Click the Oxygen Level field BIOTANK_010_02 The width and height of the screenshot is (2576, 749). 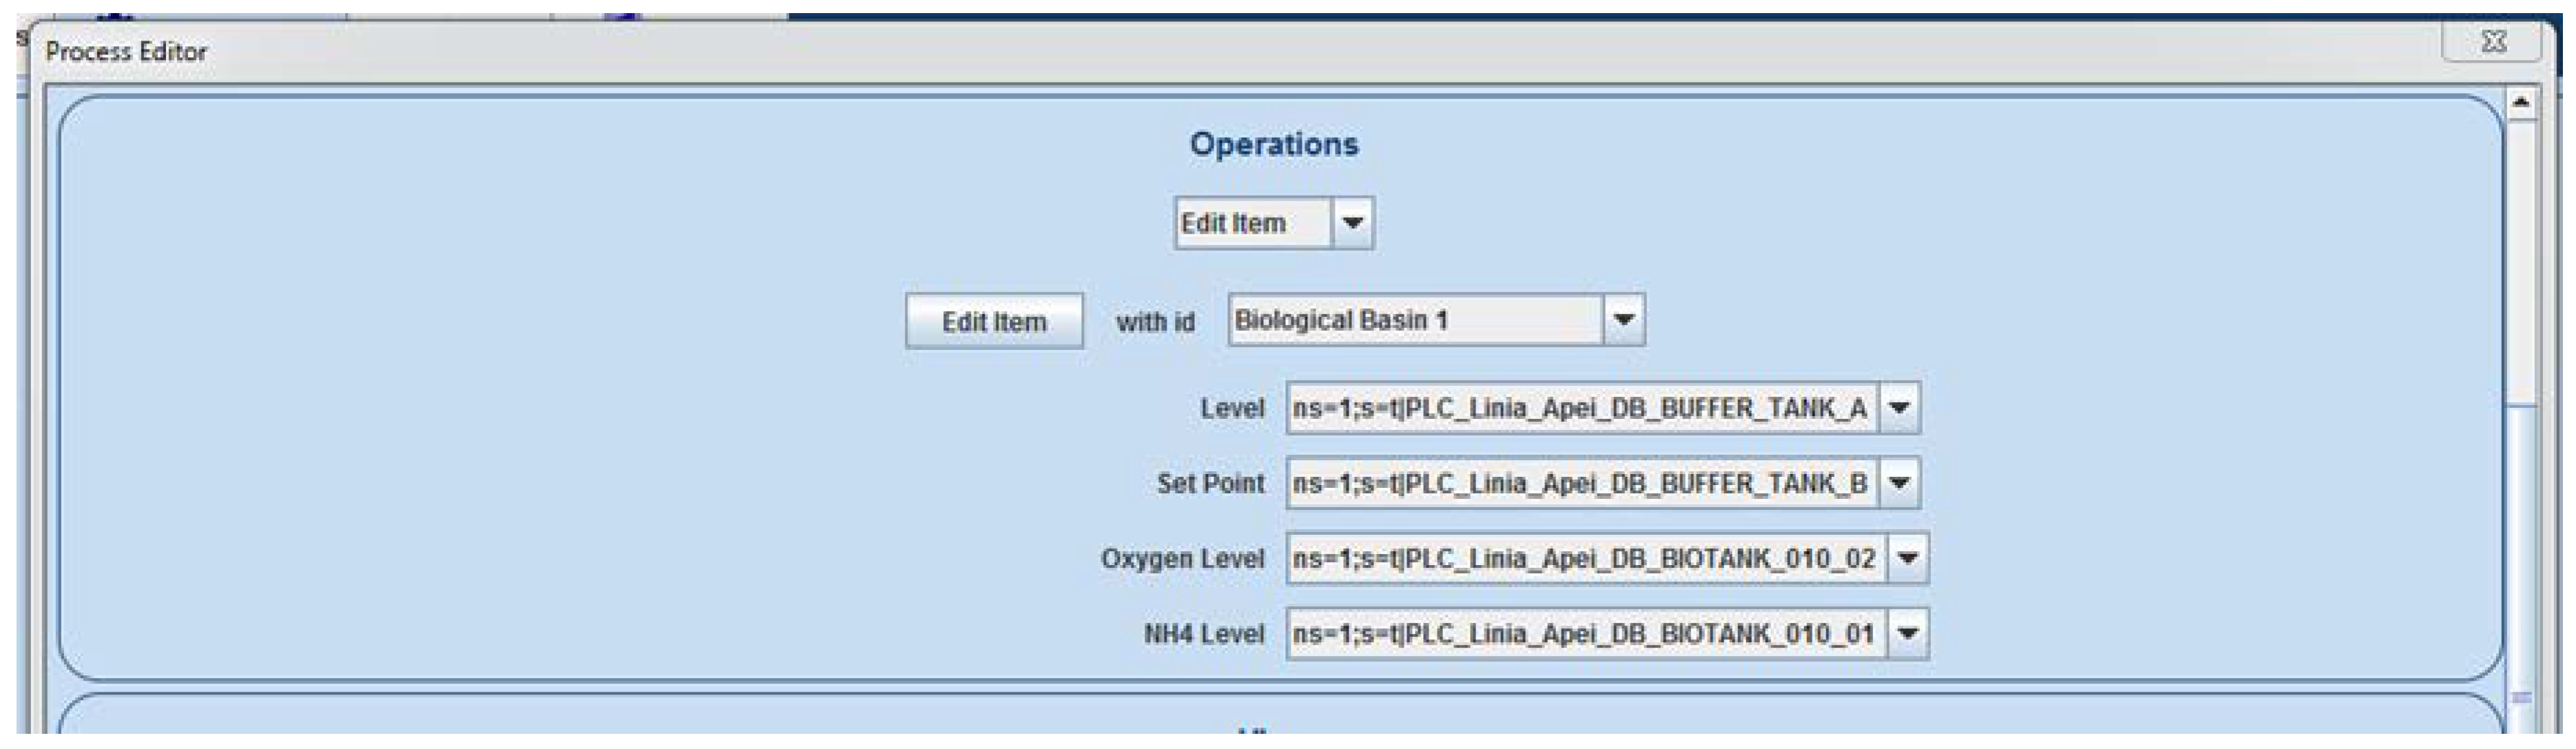click(x=1586, y=558)
